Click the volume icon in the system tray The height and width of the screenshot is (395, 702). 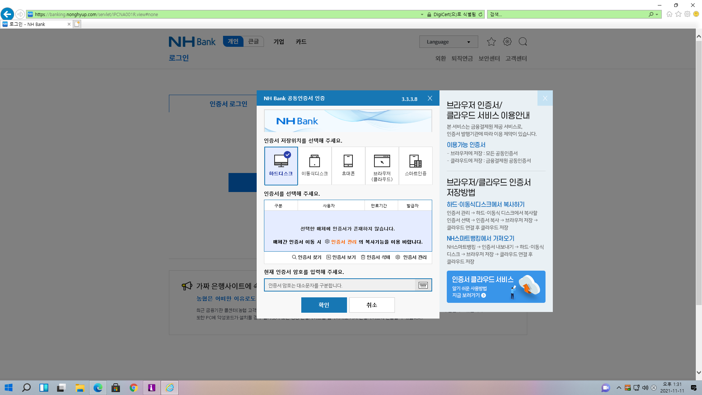(645, 388)
